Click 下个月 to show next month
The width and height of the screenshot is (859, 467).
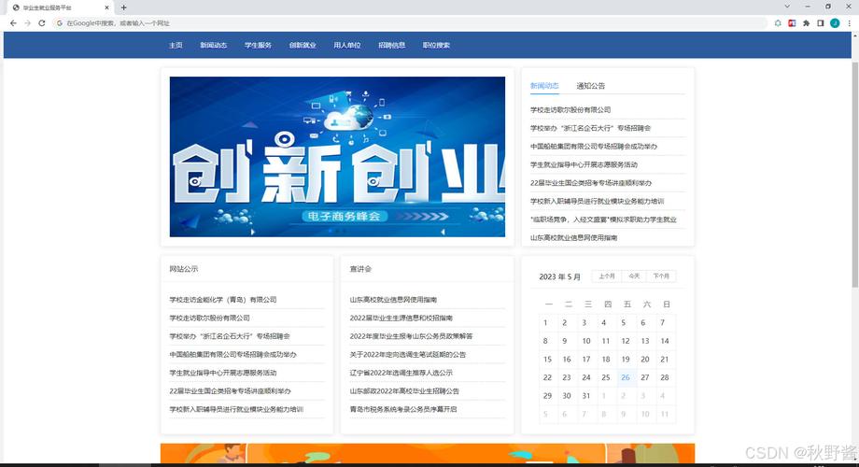(x=661, y=276)
